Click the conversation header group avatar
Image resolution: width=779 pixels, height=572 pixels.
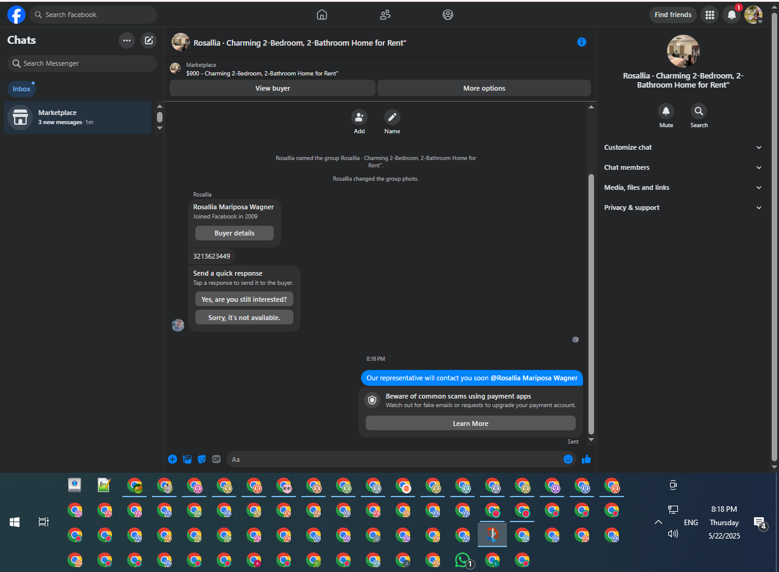click(x=181, y=42)
